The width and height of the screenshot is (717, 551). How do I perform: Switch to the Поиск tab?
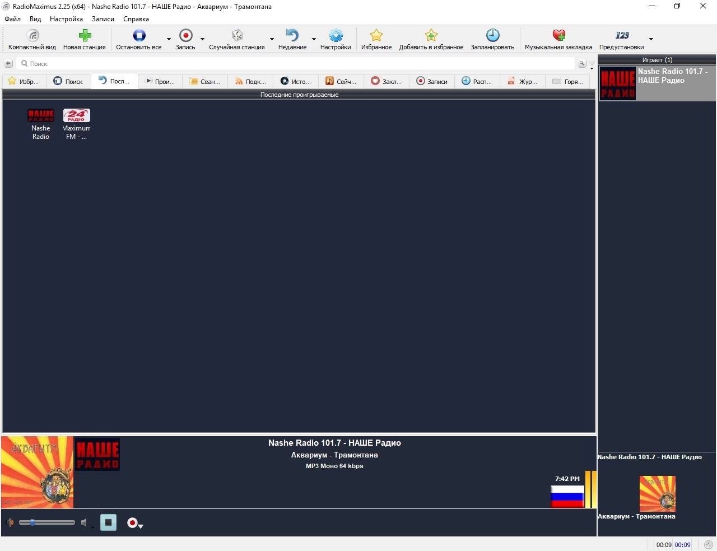(68, 81)
